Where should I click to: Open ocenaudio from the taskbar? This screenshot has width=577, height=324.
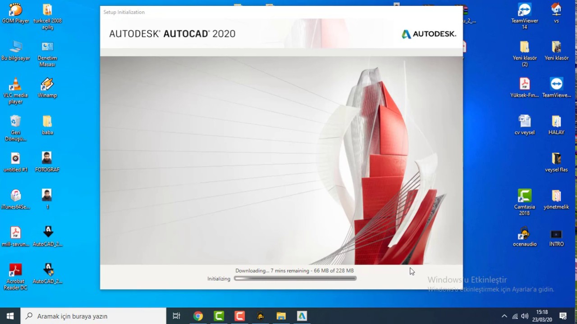coord(260,316)
